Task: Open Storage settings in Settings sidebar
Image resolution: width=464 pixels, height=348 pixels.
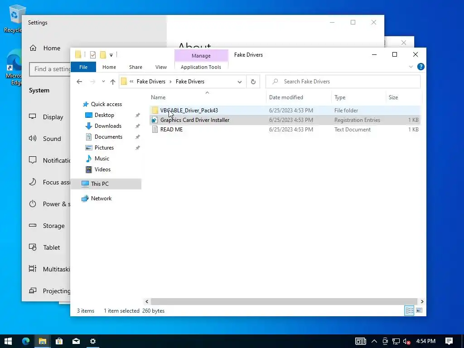Action: tap(47, 226)
